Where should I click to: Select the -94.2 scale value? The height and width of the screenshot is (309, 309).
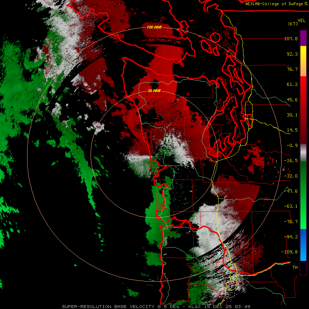(x=291, y=237)
